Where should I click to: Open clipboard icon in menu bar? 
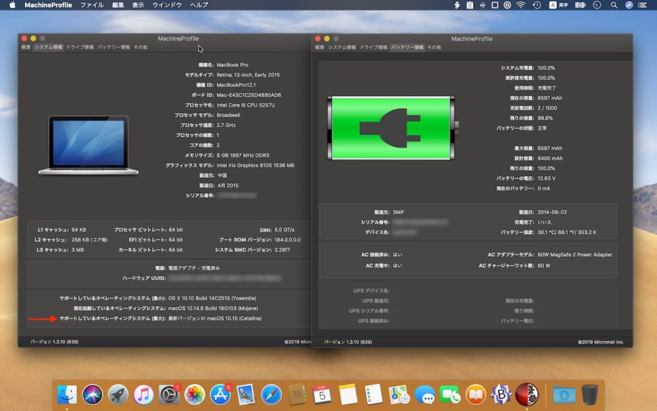tap(470, 5)
